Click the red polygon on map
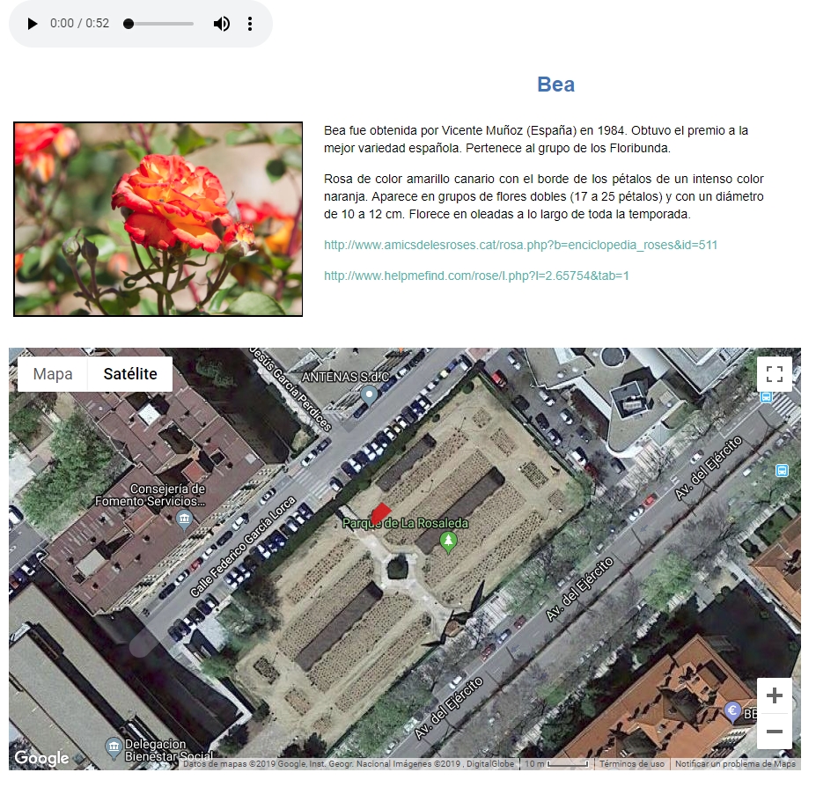Viewport: 816px width, 787px height. 379,513
